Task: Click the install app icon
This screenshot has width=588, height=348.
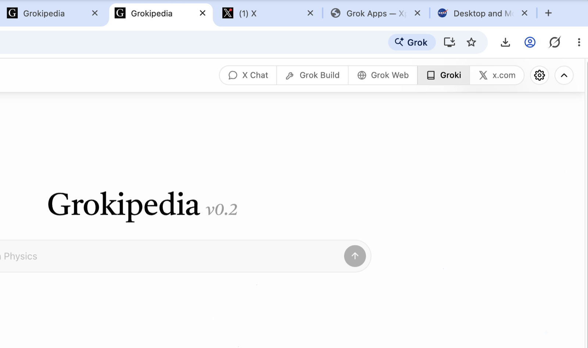Action: coord(449,42)
